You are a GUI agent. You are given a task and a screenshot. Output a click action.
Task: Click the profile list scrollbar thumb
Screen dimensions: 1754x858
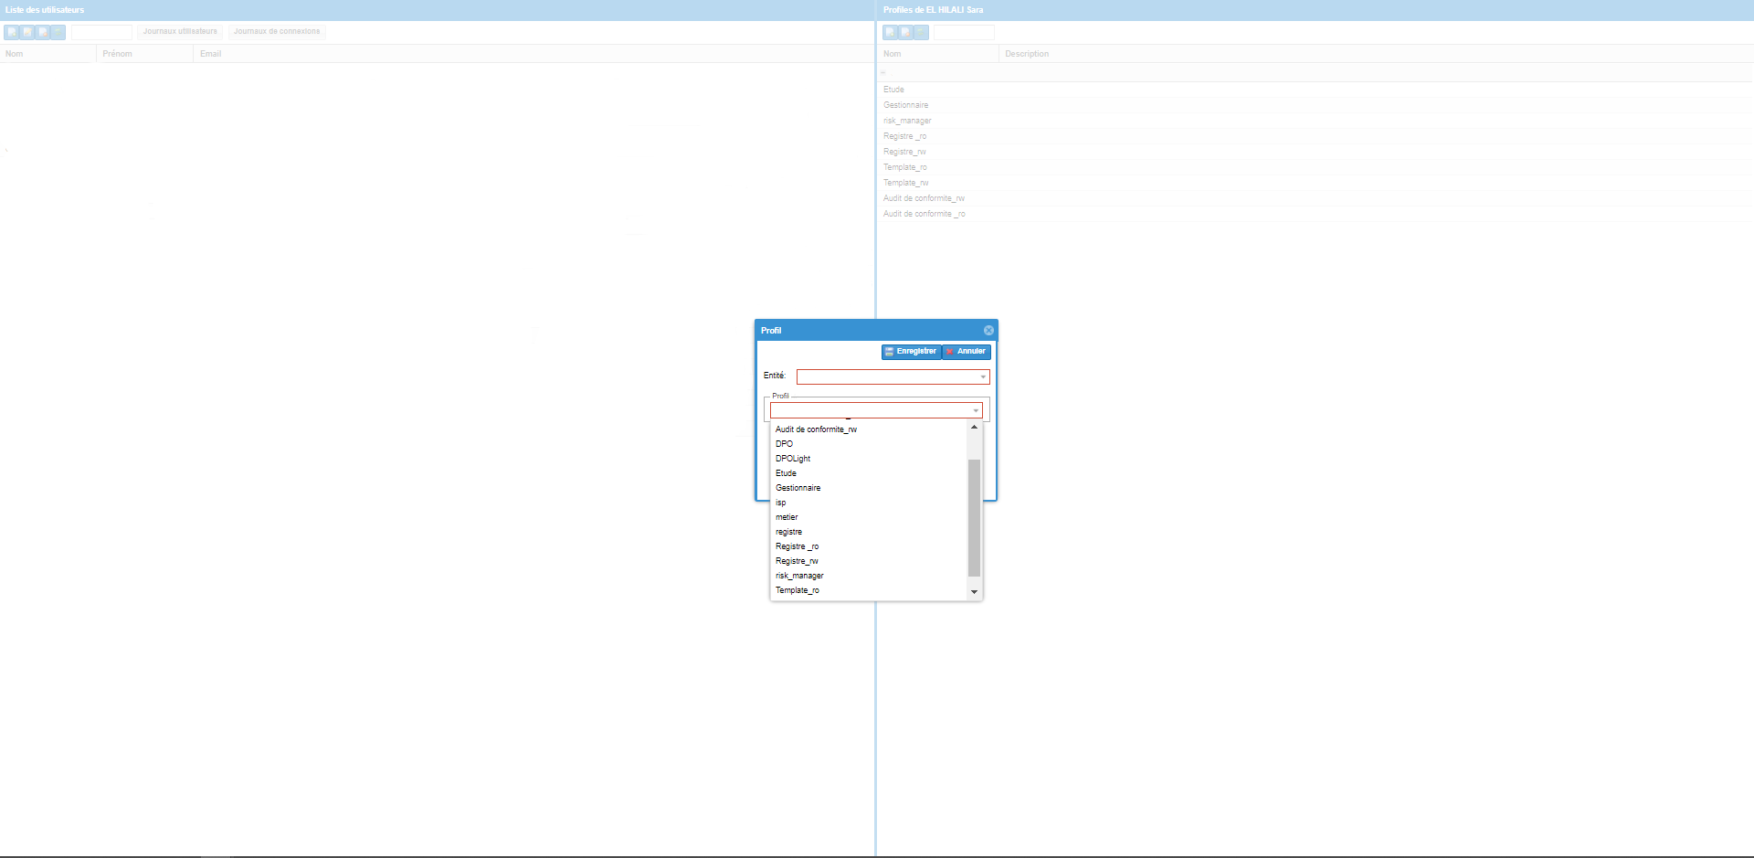pyautogui.click(x=974, y=516)
